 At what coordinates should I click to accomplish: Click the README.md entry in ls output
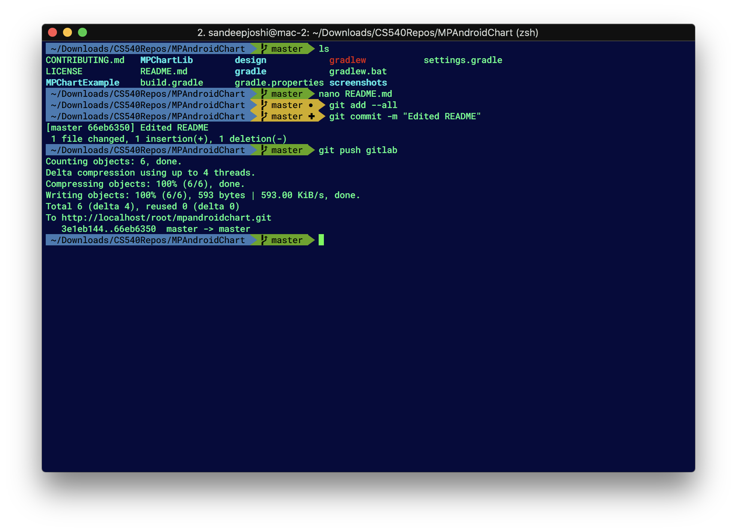click(x=164, y=71)
